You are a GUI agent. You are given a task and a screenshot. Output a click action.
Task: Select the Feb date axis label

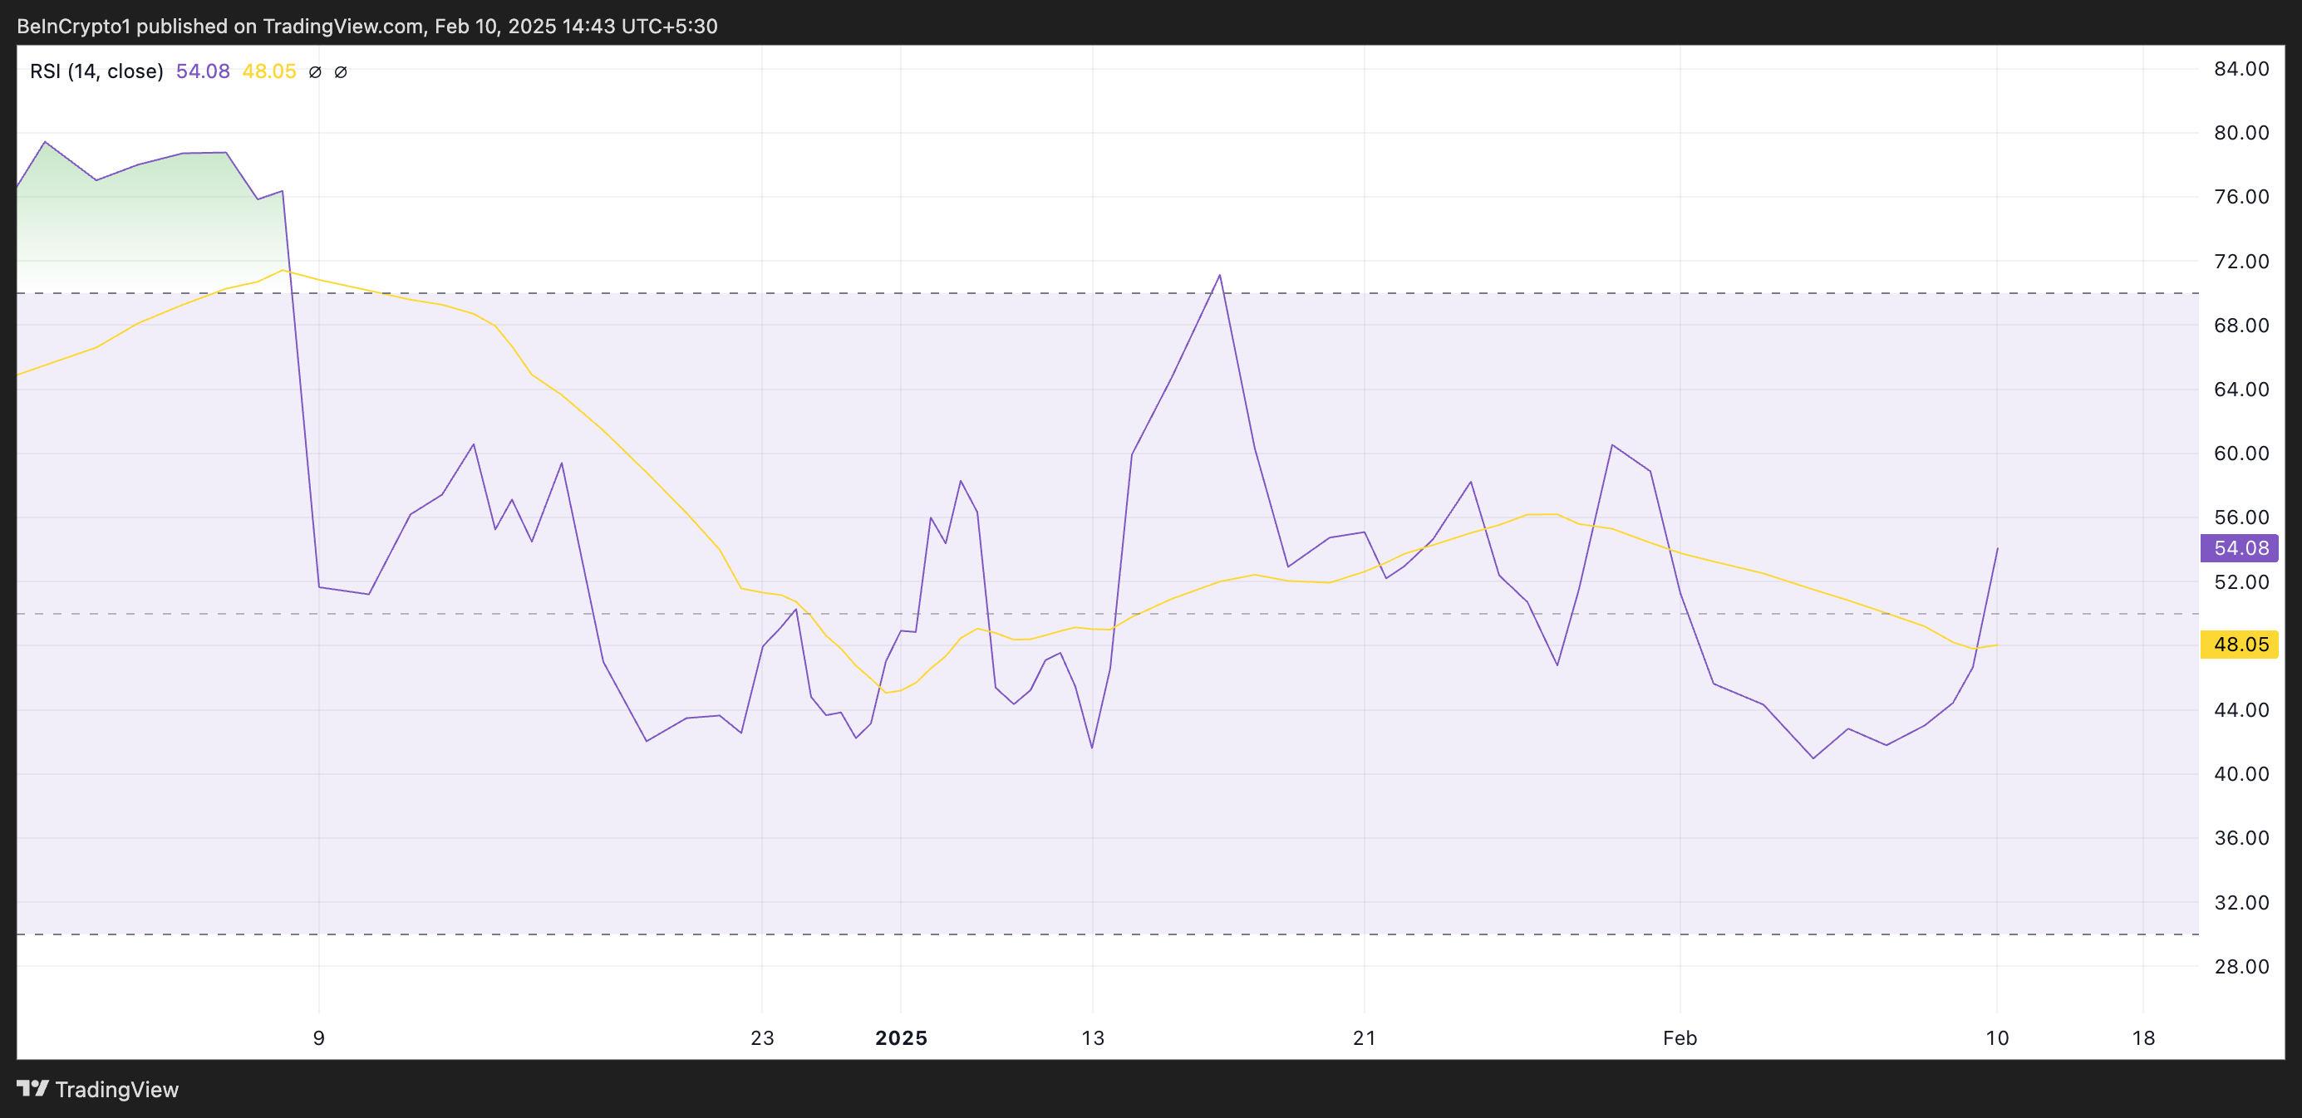click(1680, 1037)
